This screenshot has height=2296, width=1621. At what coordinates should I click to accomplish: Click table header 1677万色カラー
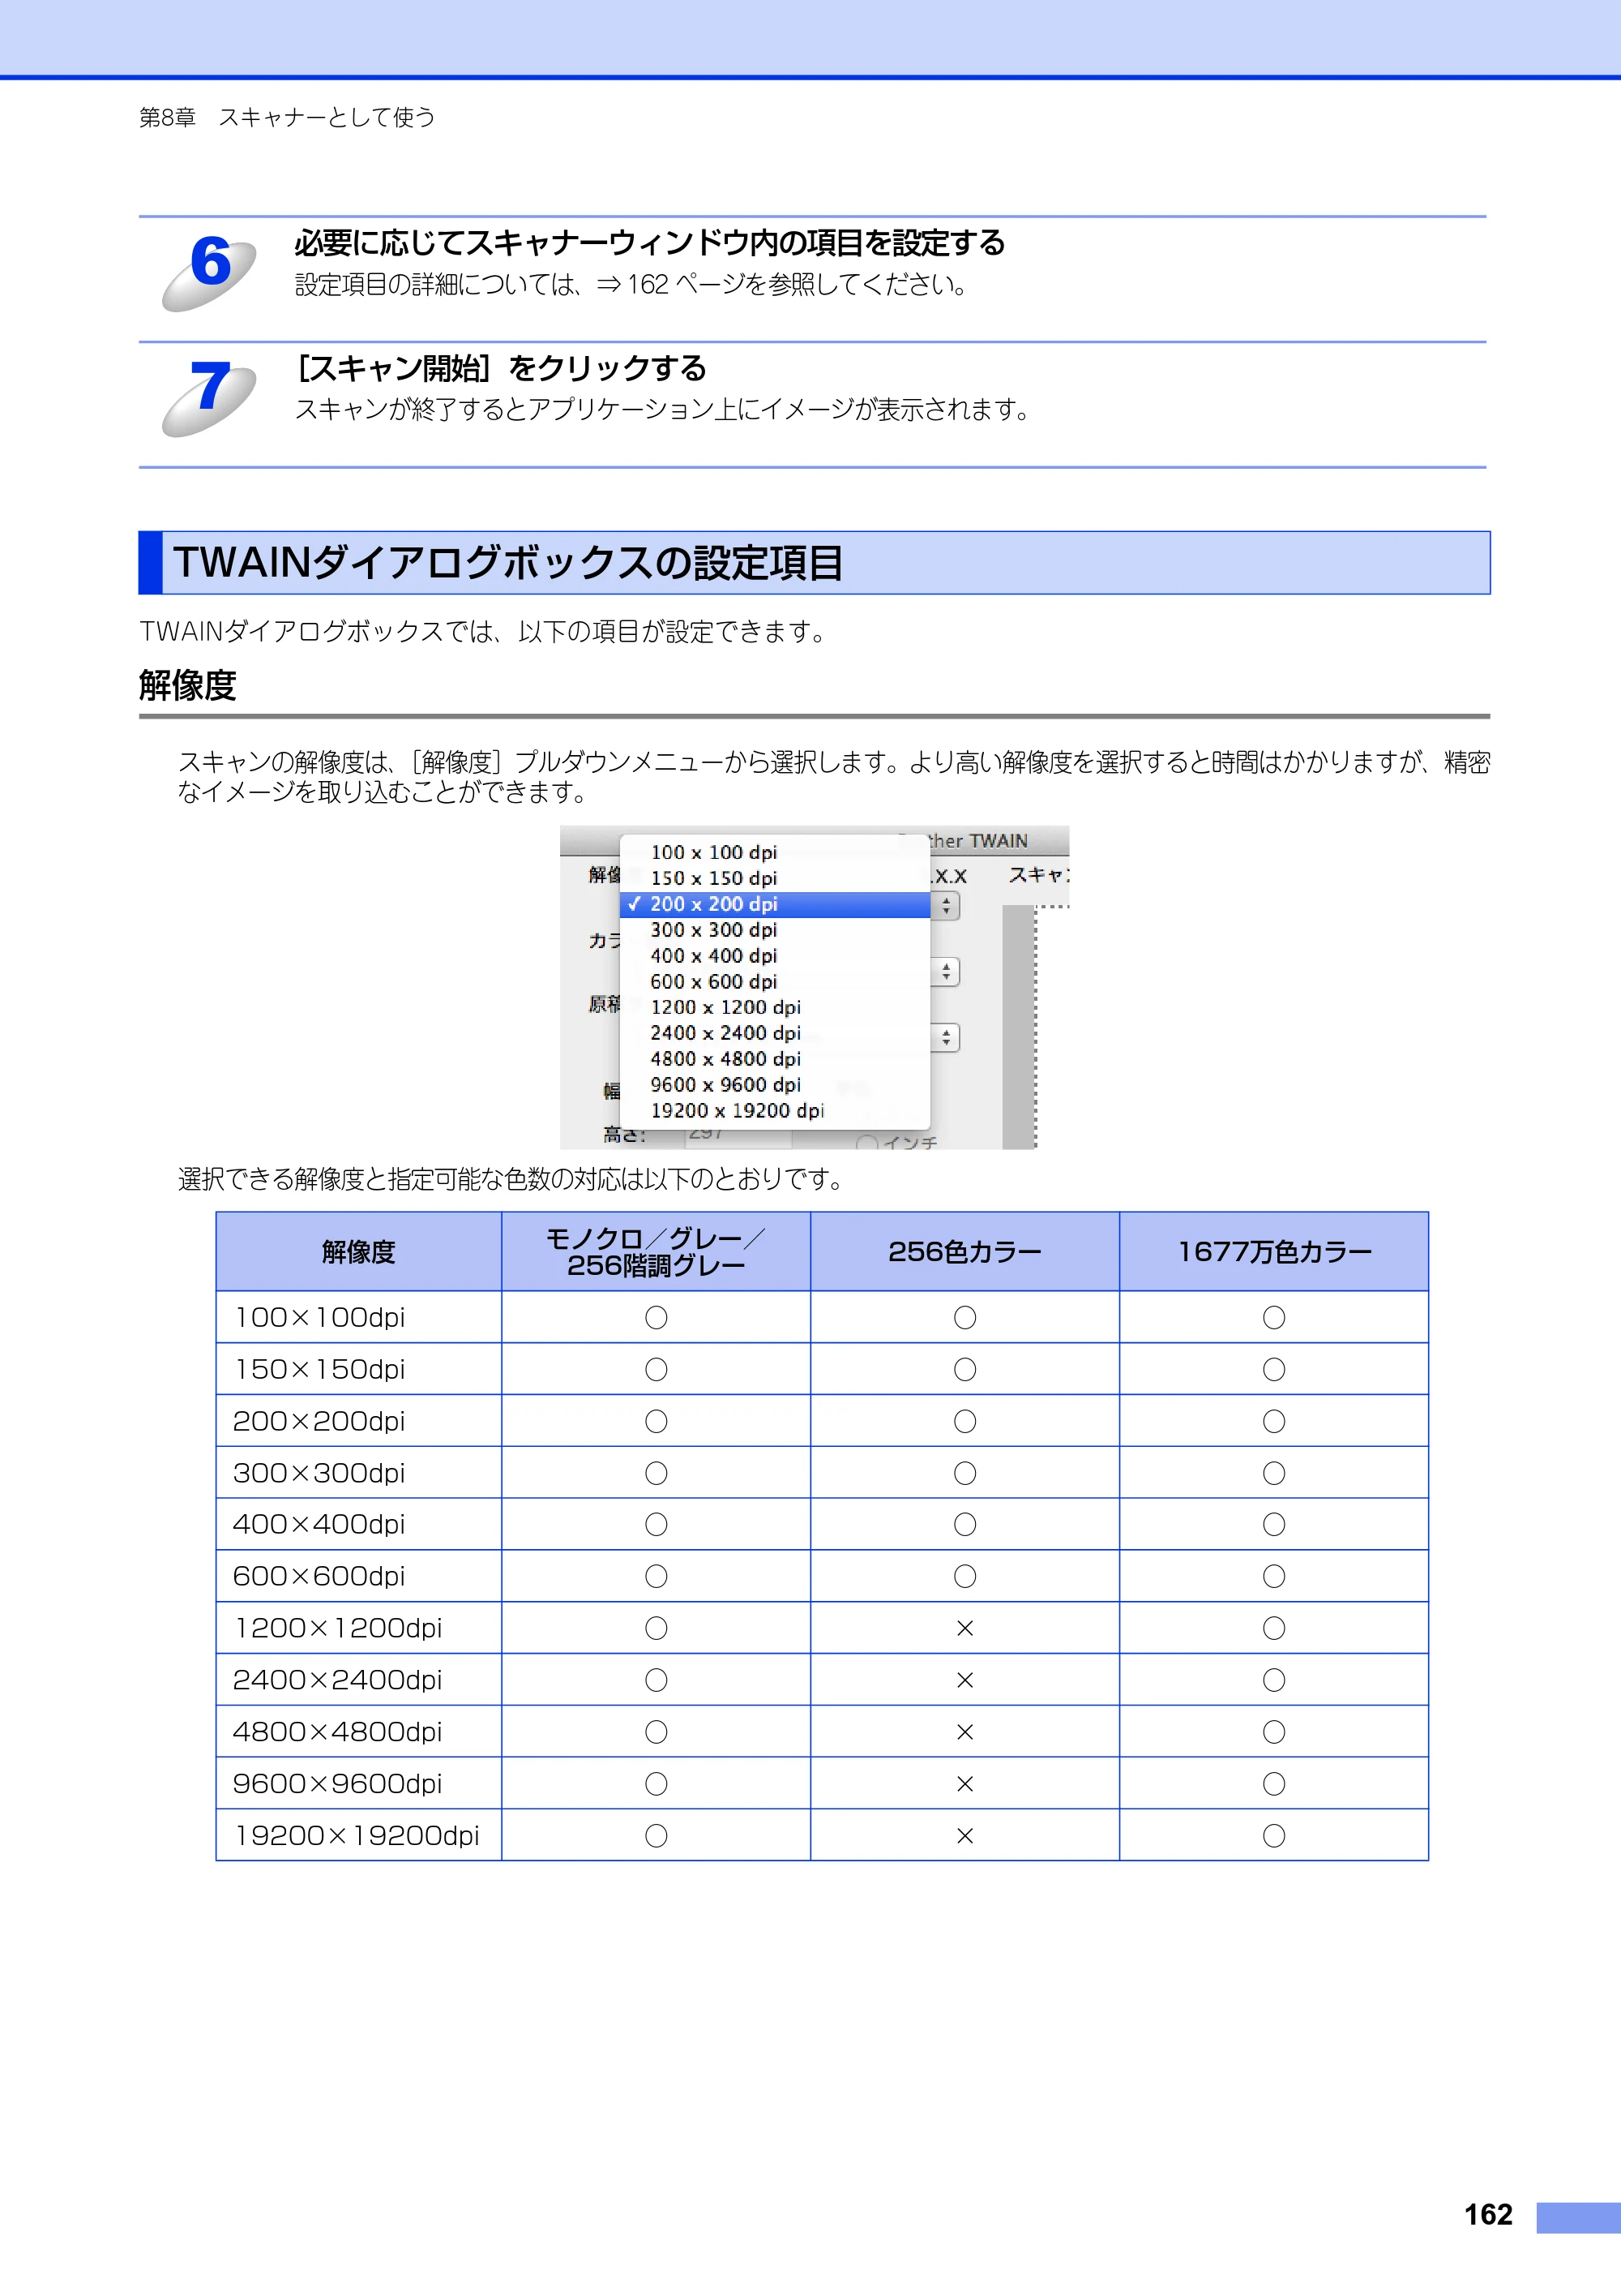tap(1274, 1252)
